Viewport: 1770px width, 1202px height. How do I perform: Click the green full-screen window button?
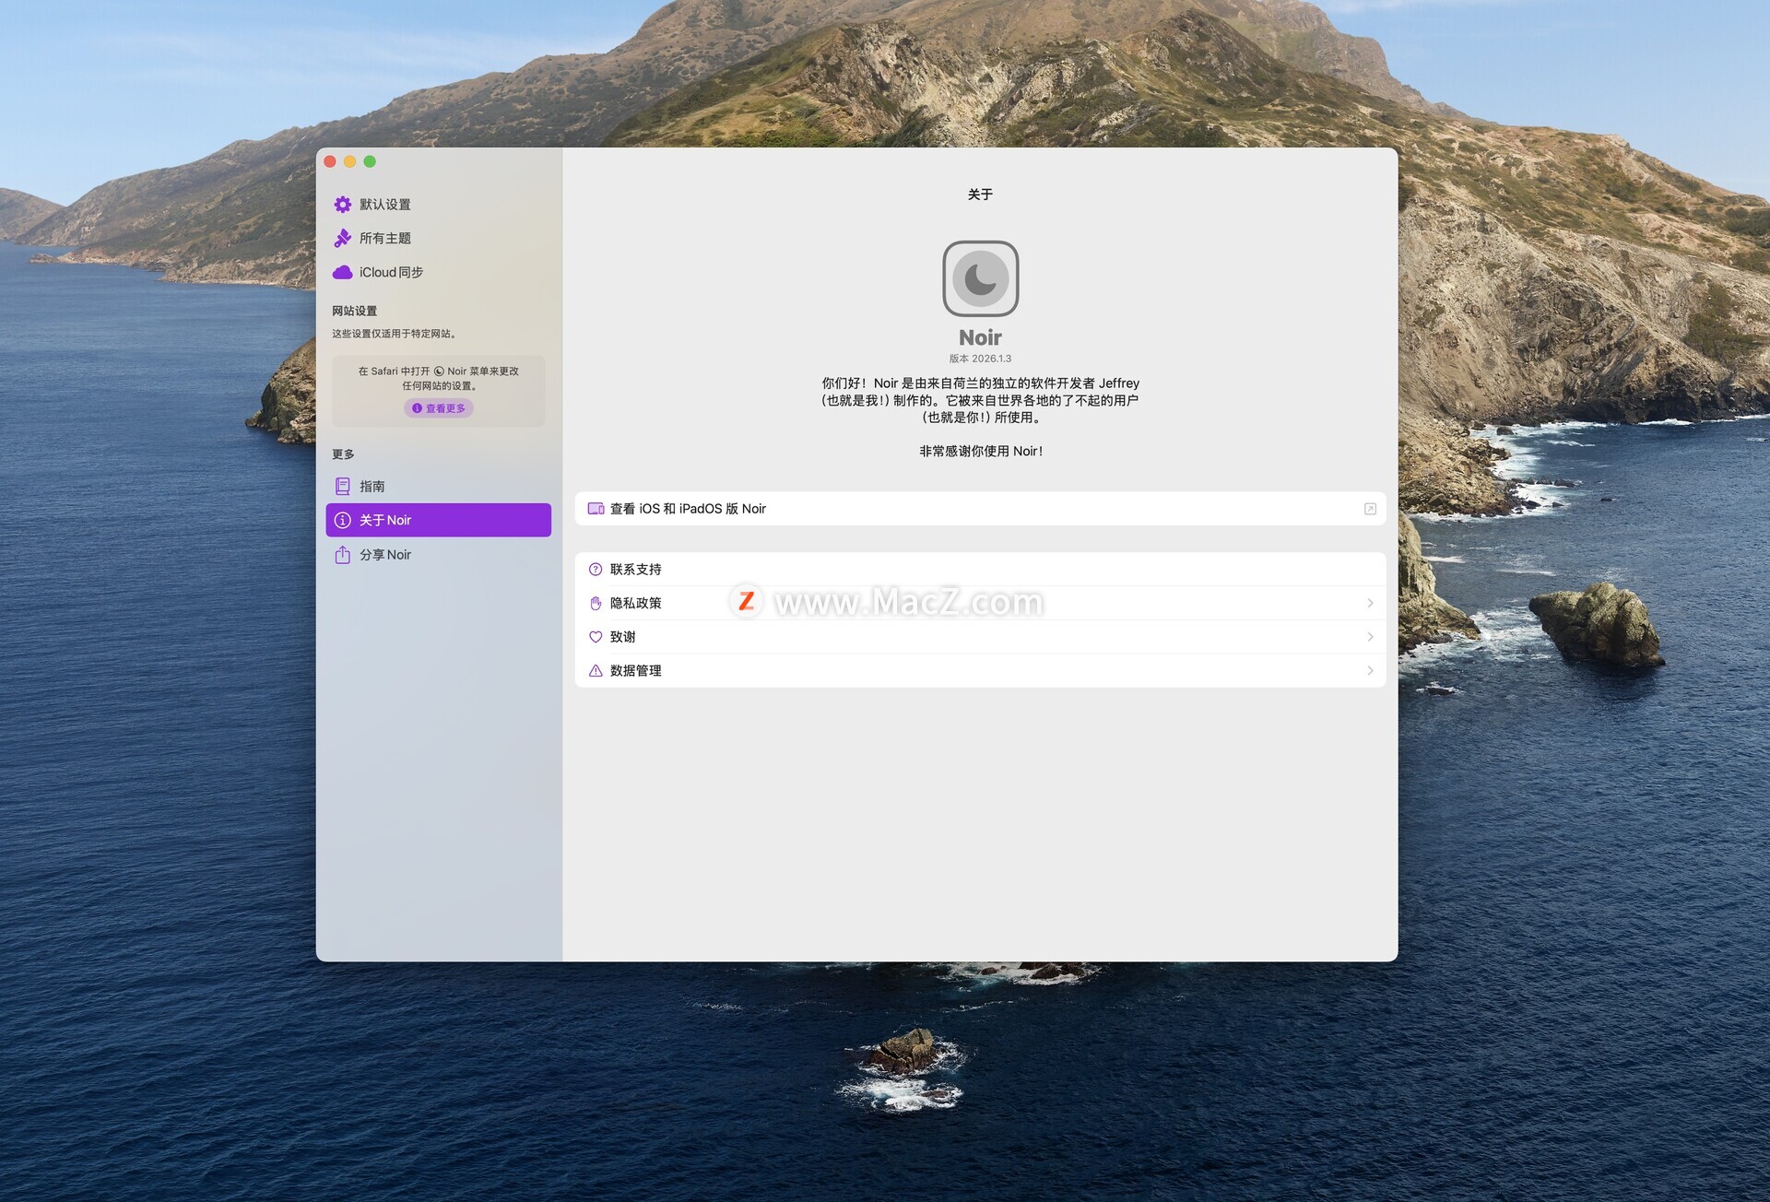pos(370,162)
